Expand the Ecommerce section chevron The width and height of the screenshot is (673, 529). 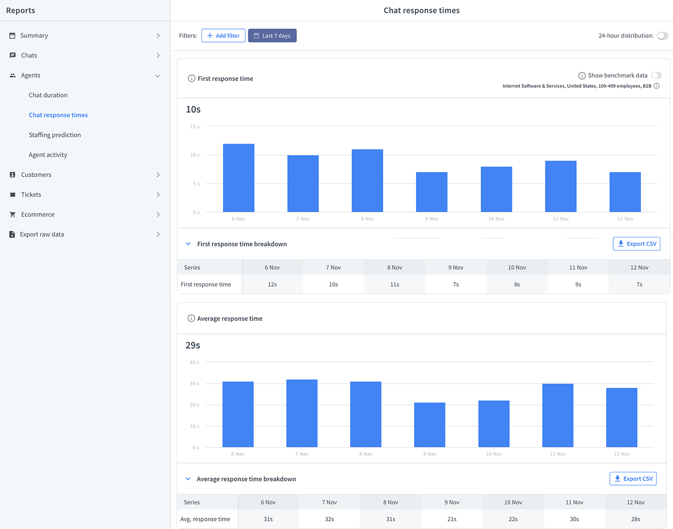coord(158,214)
